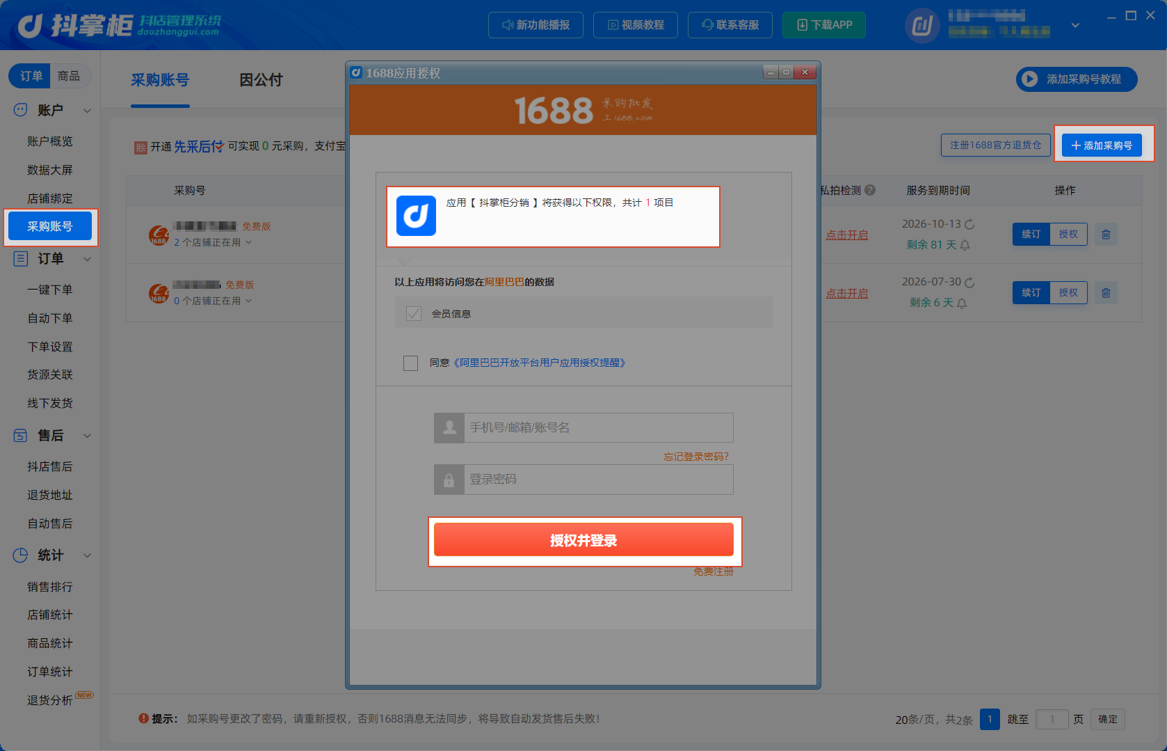Open the 添加采购号教程 video tutorial
Viewport: 1167px width, 751px height.
[x=1076, y=79]
